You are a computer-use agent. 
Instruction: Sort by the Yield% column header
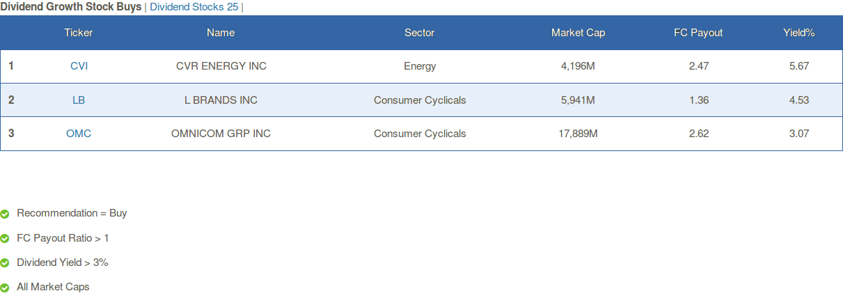799,33
